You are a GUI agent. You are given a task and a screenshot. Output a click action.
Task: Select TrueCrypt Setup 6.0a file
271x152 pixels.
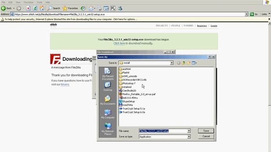(x=132, y=112)
